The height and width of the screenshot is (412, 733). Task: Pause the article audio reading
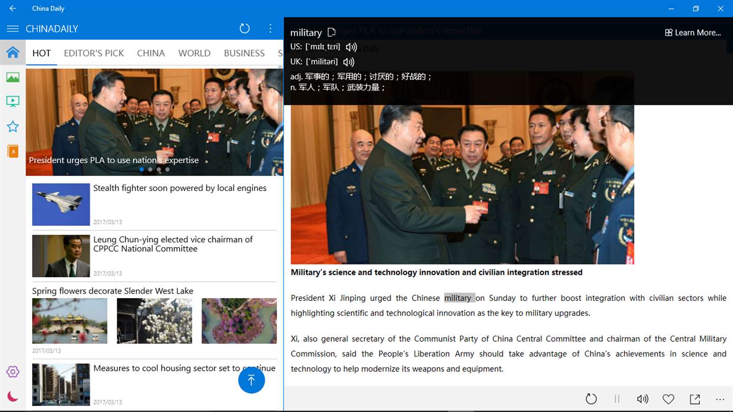617,399
